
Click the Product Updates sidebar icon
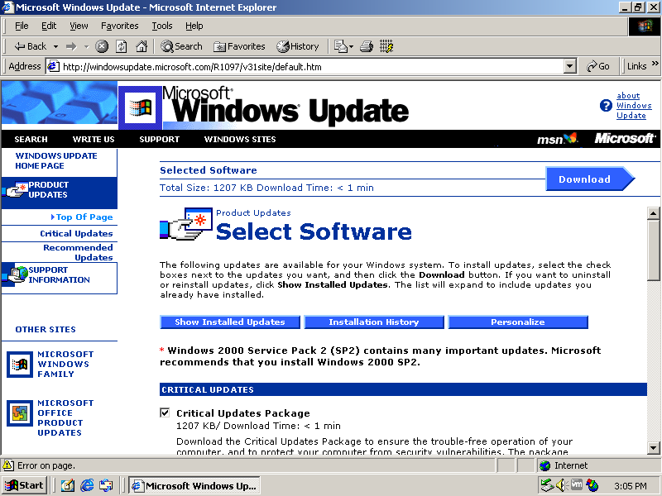pos(15,190)
